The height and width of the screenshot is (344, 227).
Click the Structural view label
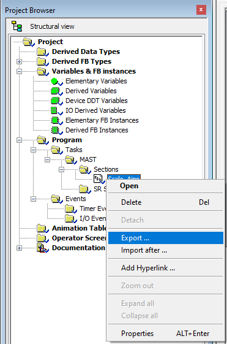52,26
